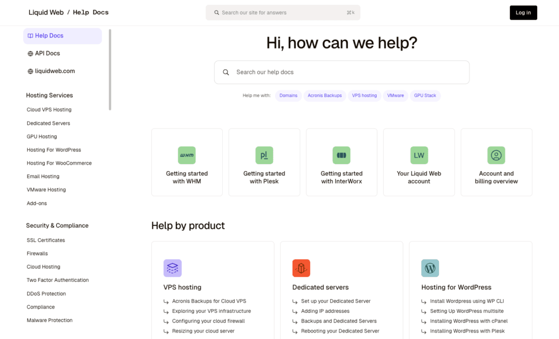Open Hosting For WordPress in the sidebar
The height and width of the screenshot is (339, 559).
(54, 150)
